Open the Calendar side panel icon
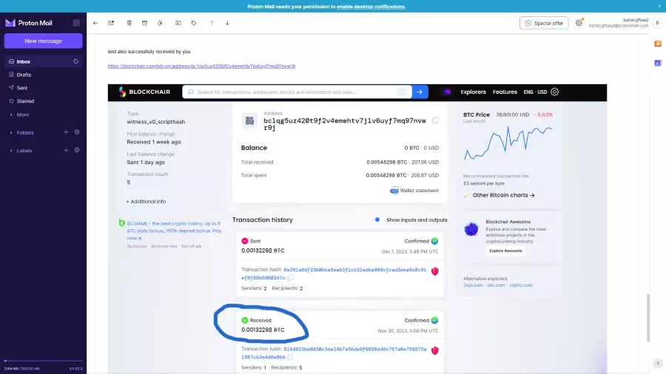The height and width of the screenshot is (374, 666). click(x=658, y=63)
